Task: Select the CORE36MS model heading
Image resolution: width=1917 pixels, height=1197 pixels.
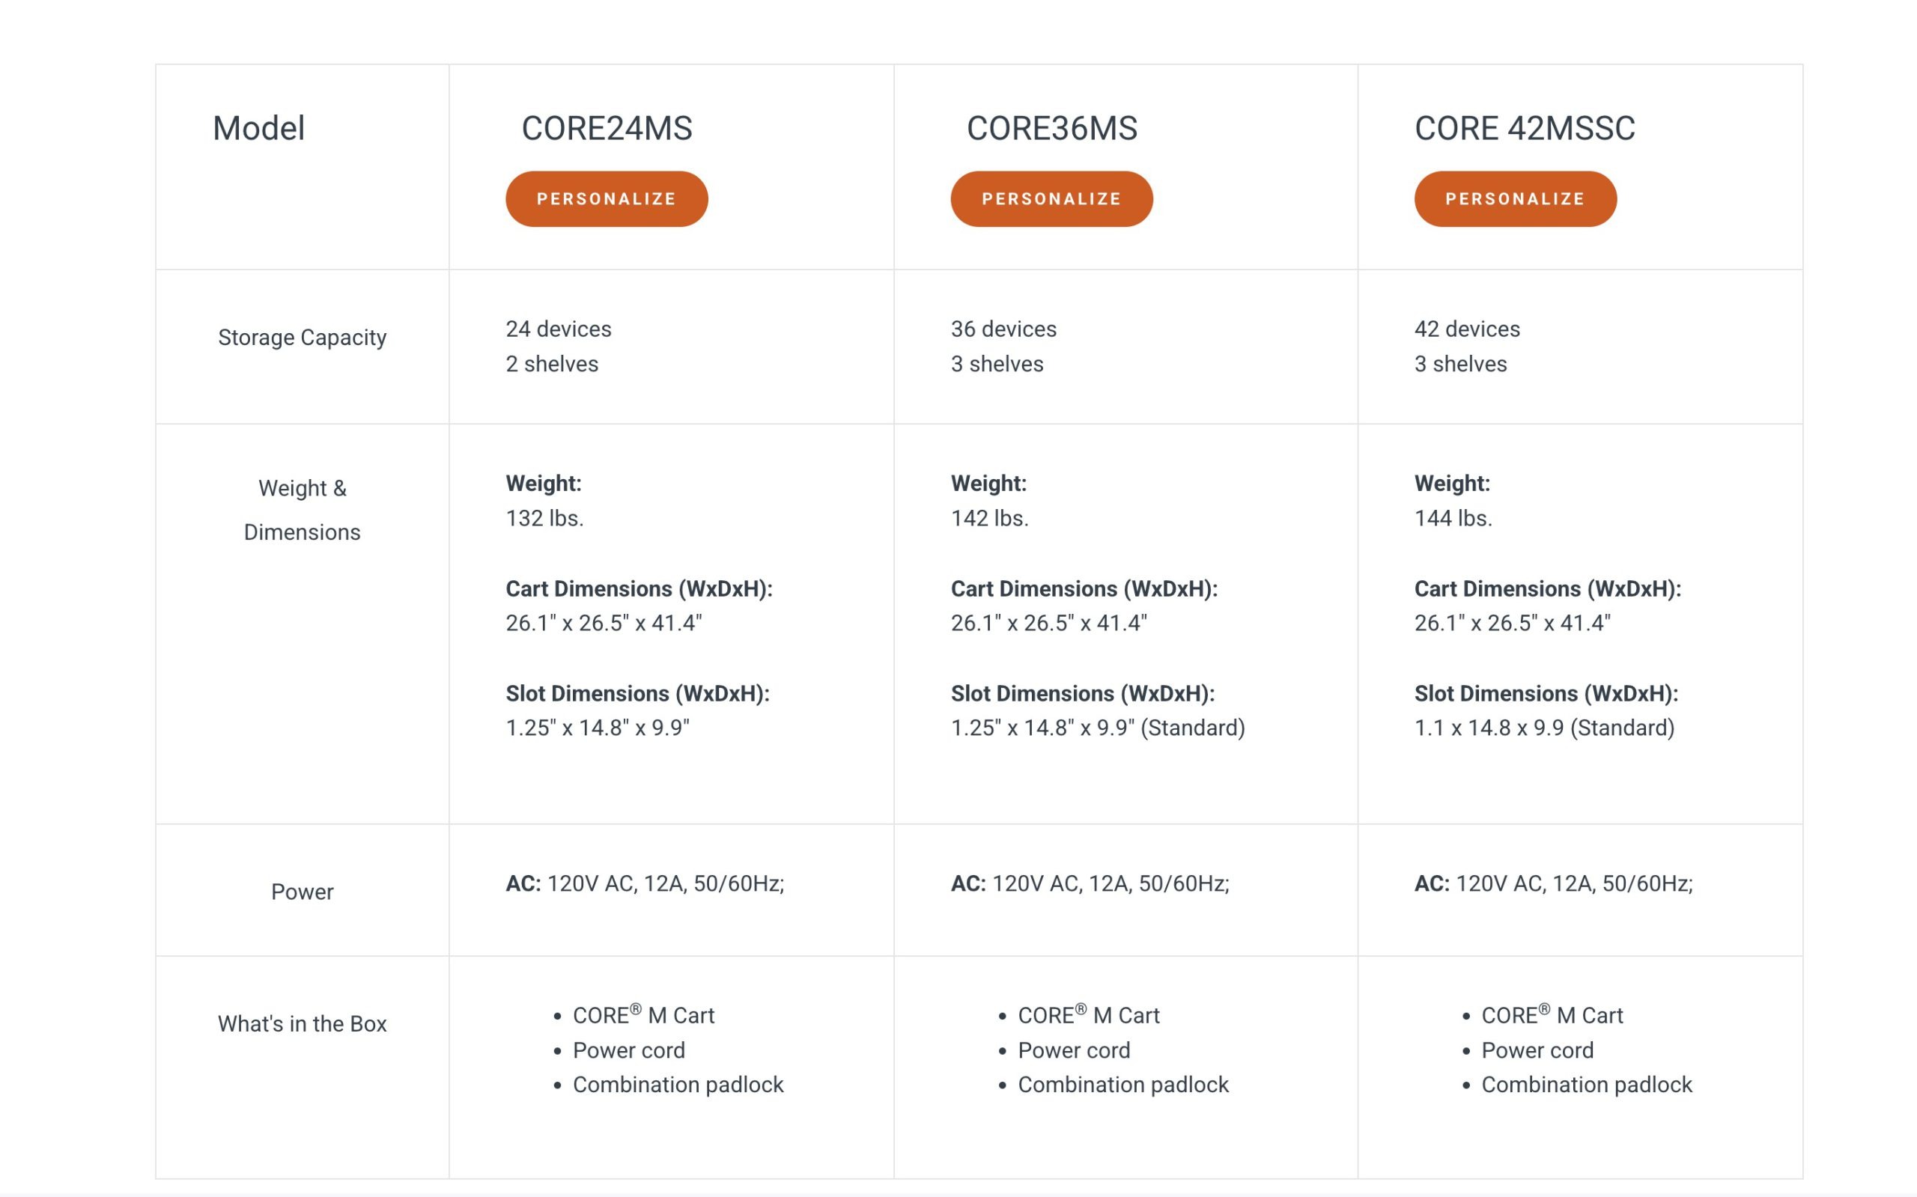Action: [1051, 128]
